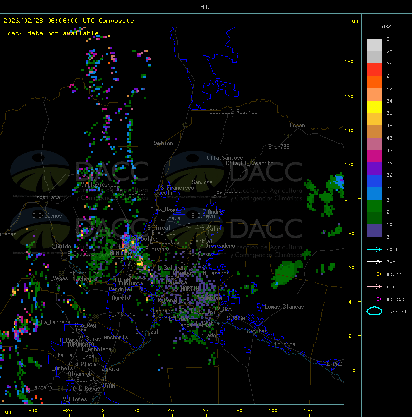Click the pink bip arrow in legend
This screenshot has height=417, width=412.
(374, 287)
